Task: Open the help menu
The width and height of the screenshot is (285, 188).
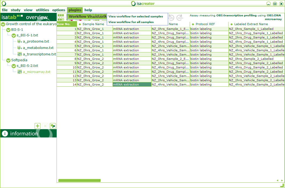Action: [x=88, y=10]
